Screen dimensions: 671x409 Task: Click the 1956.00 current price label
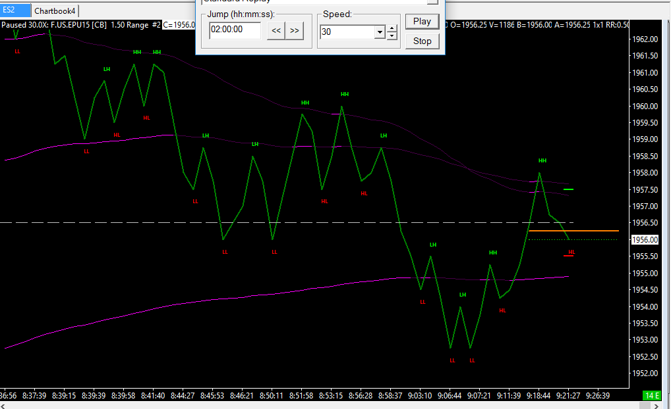point(645,240)
